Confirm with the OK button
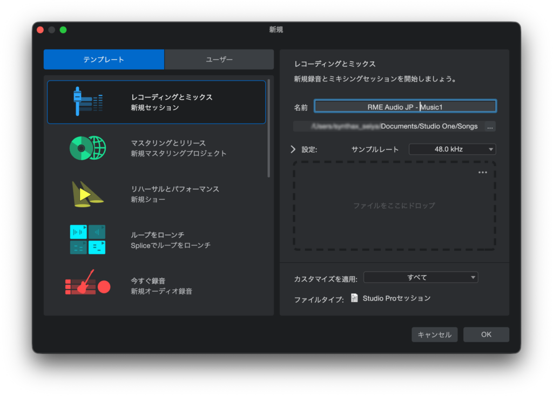Image resolution: width=553 pixels, height=396 pixels. click(x=486, y=334)
